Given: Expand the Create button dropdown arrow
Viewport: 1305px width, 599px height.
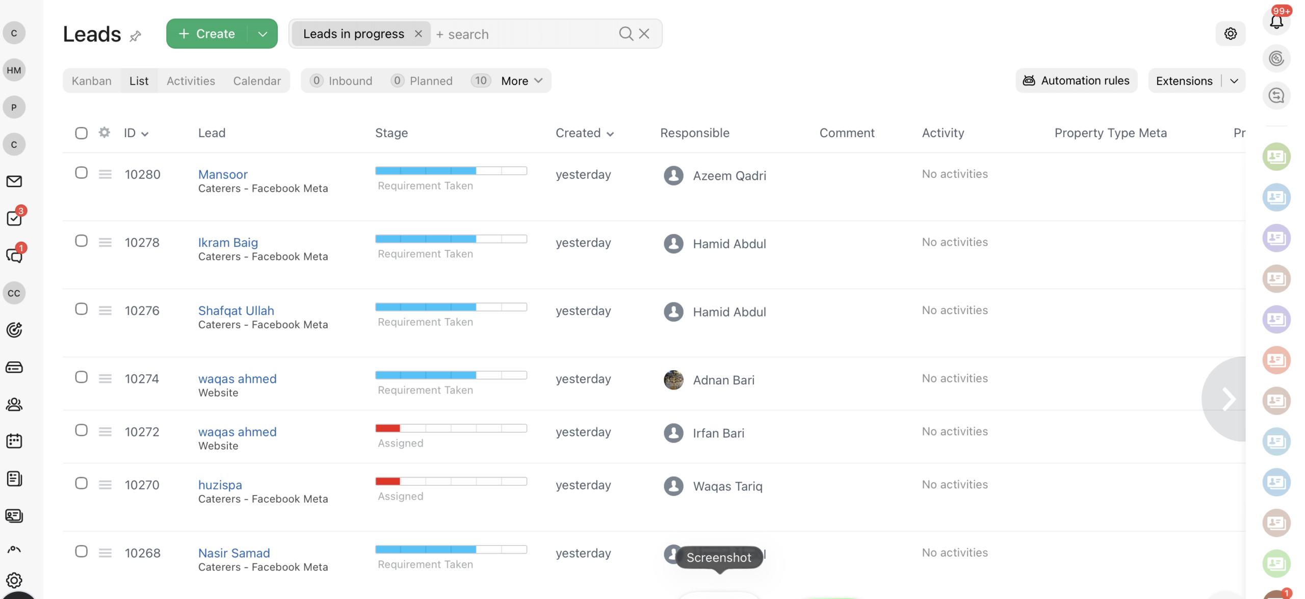Looking at the screenshot, I should pyautogui.click(x=263, y=34).
